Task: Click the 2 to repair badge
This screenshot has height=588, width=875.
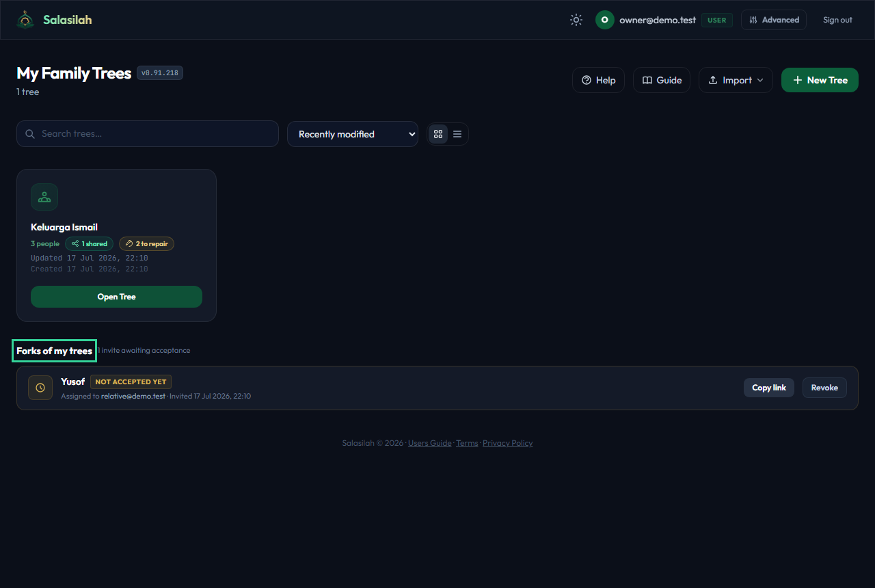Action: click(x=146, y=244)
